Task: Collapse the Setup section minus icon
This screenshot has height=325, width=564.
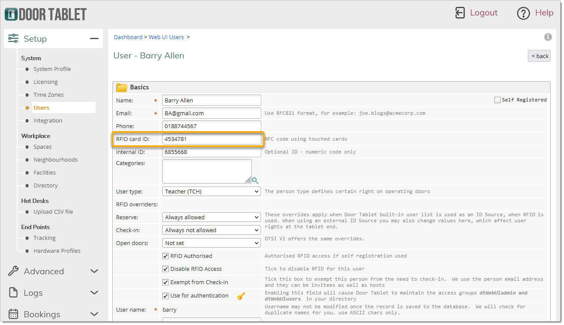Action: pos(94,39)
